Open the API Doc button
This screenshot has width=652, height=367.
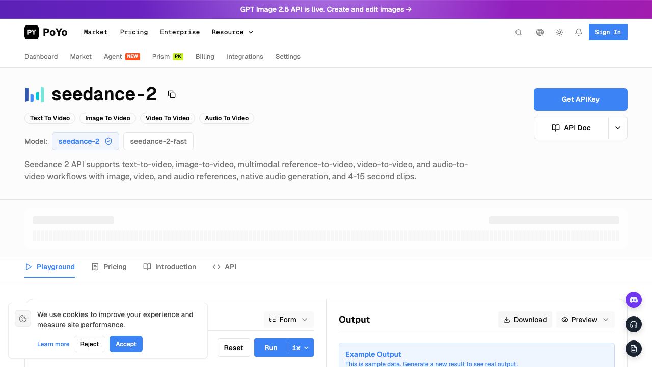click(571, 128)
